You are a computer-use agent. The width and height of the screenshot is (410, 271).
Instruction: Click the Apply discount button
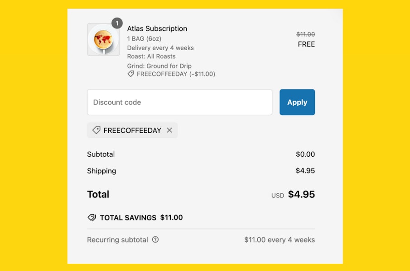(297, 102)
